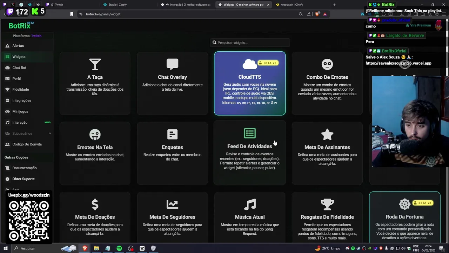Click the BotRixOficial chat username
Screen dimensions: 449x253
click(x=394, y=51)
